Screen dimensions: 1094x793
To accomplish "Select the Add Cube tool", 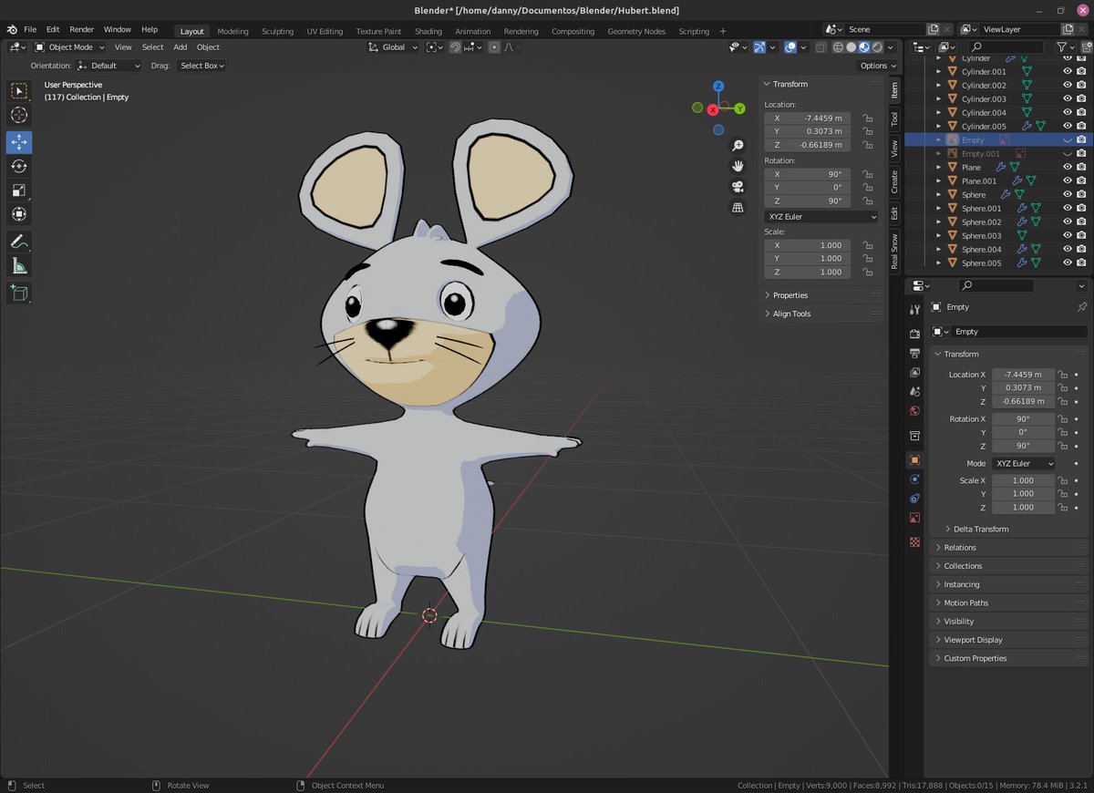I will coord(19,293).
